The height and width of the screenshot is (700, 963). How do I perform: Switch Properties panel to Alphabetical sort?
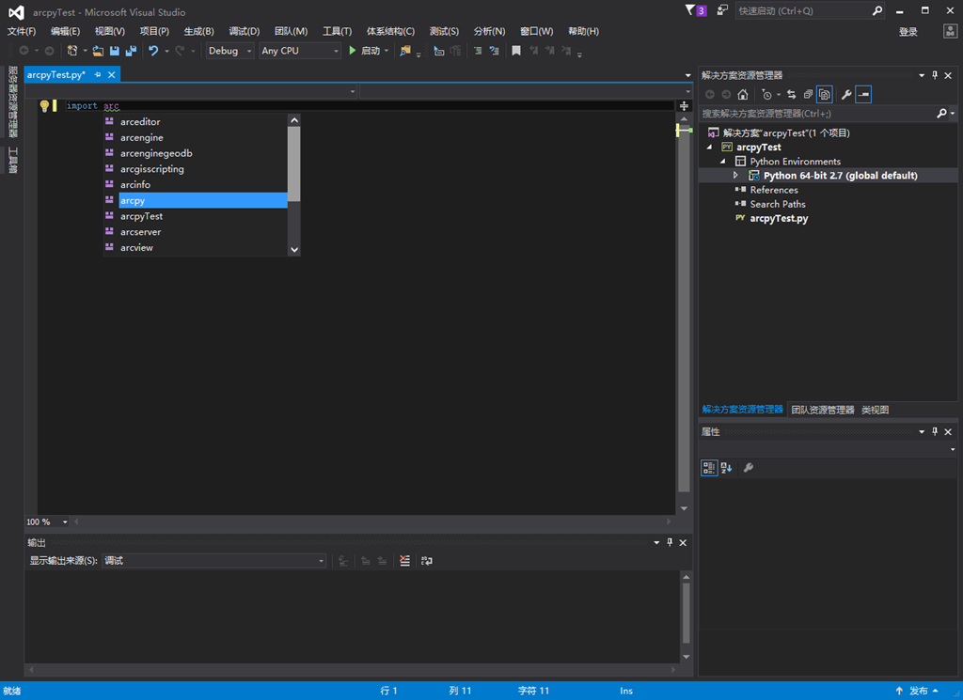pyautogui.click(x=727, y=468)
